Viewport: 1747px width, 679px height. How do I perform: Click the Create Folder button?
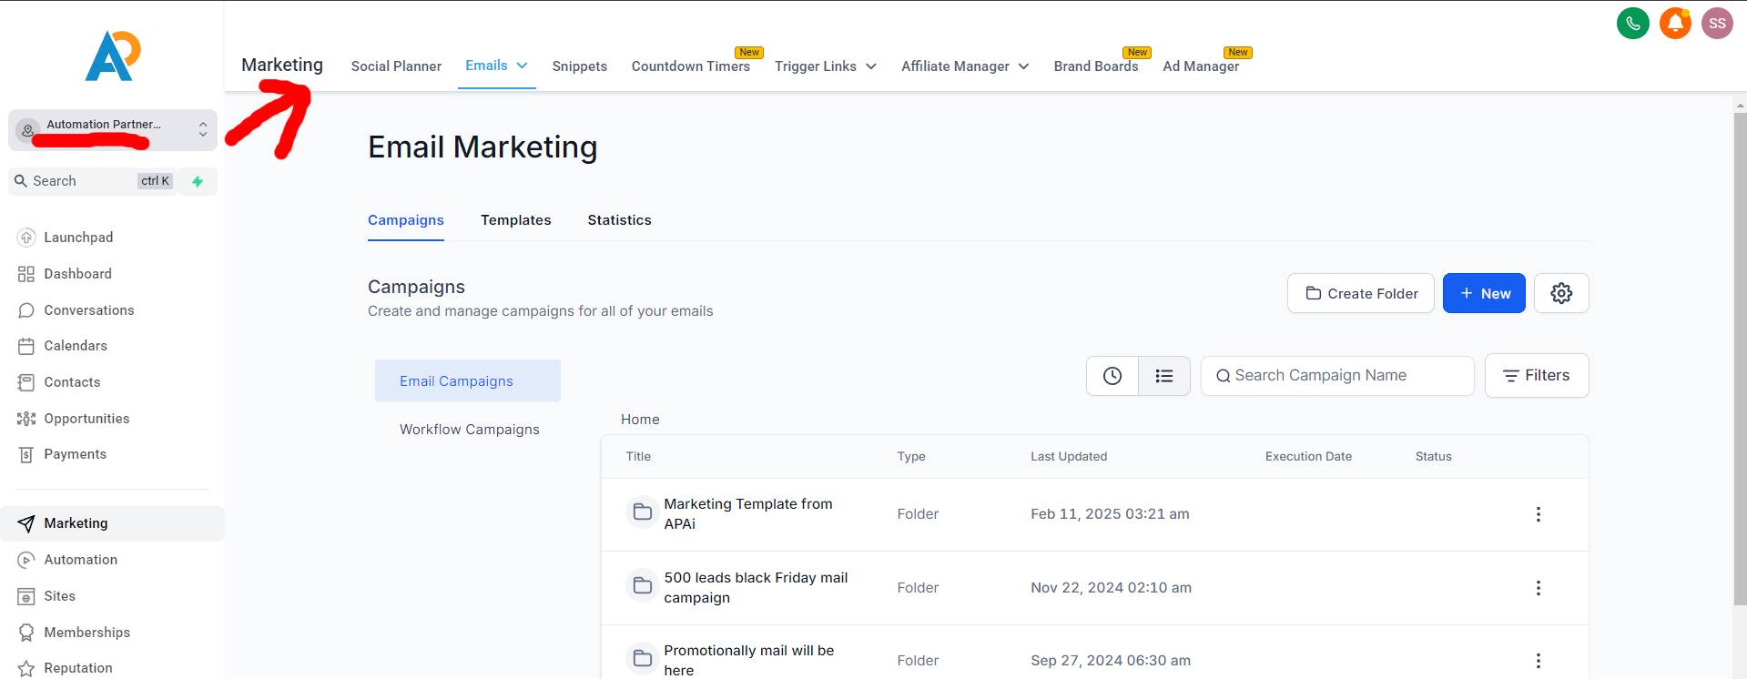coord(1361,293)
